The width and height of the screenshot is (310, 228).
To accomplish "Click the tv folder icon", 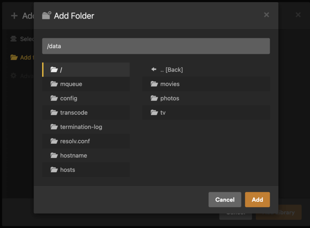I will pyautogui.click(x=154, y=112).
